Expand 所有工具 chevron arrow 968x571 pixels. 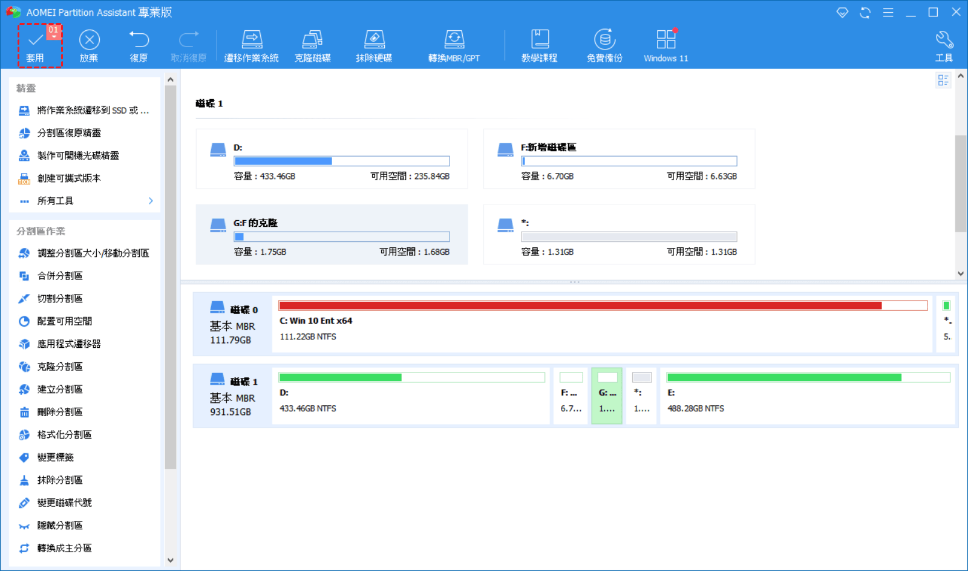[151, 201]
